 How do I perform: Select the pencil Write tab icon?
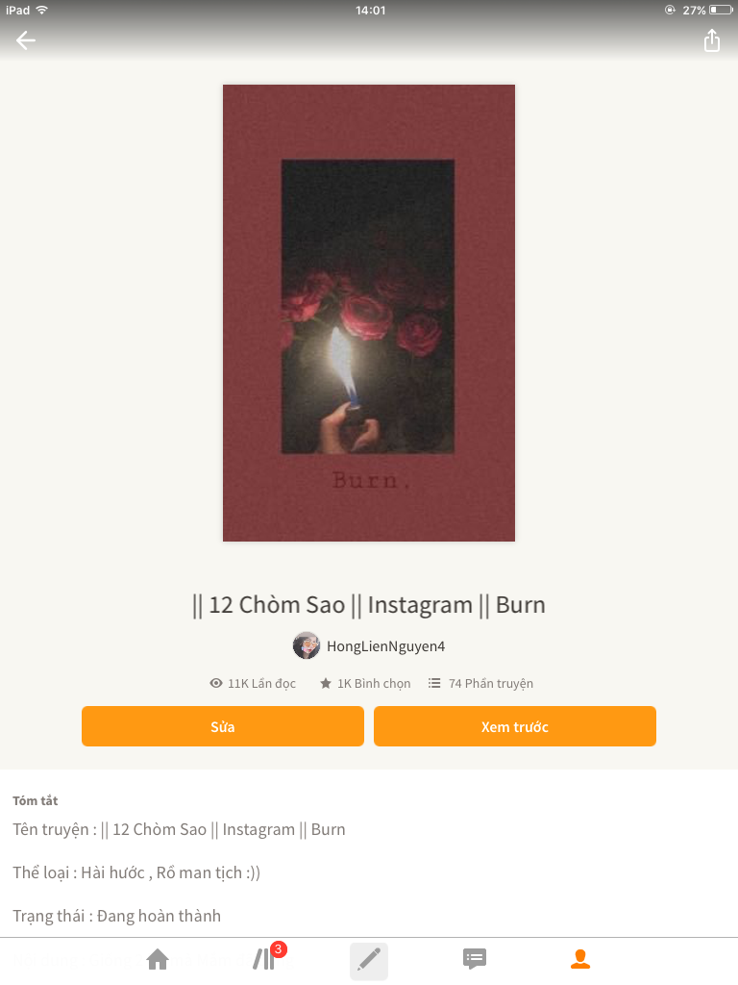pyautogui.click(x=368, y=961)
